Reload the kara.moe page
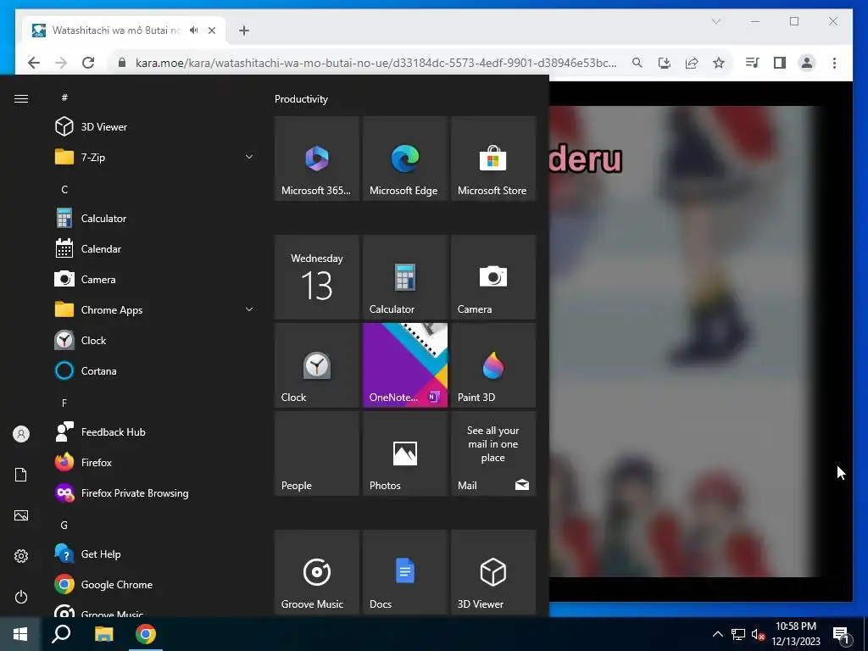The height and width of the screenshot is (651, 868). pos(88,63)
